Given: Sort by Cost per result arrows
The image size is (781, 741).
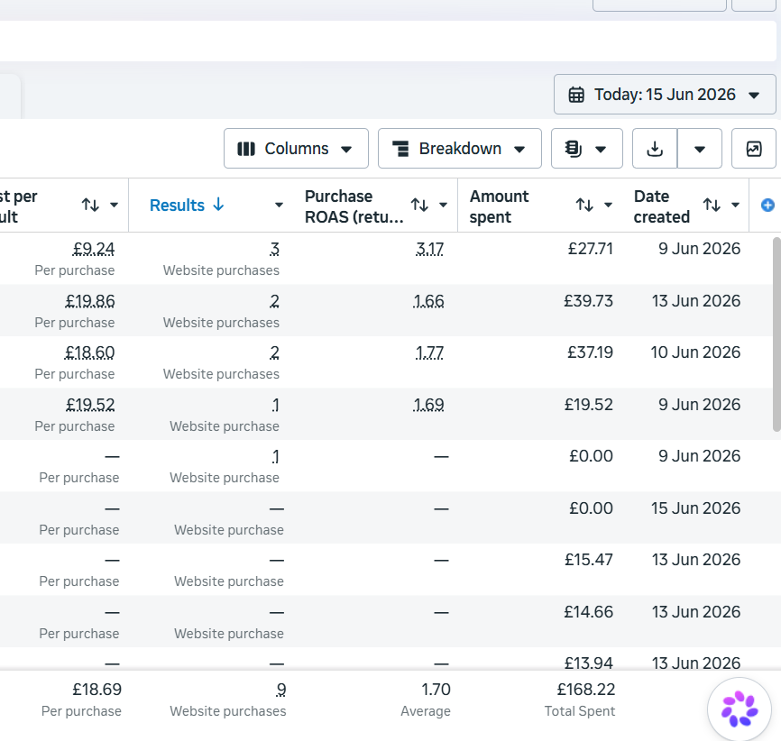Looking at the screenshot, I should point(90,205).
